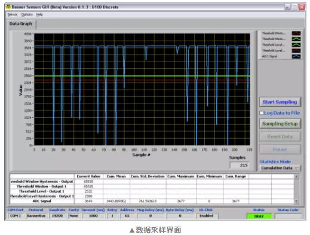Click the red Threshold Level legend icon
This screenshot has width=310, height=235.
[296, 51]
